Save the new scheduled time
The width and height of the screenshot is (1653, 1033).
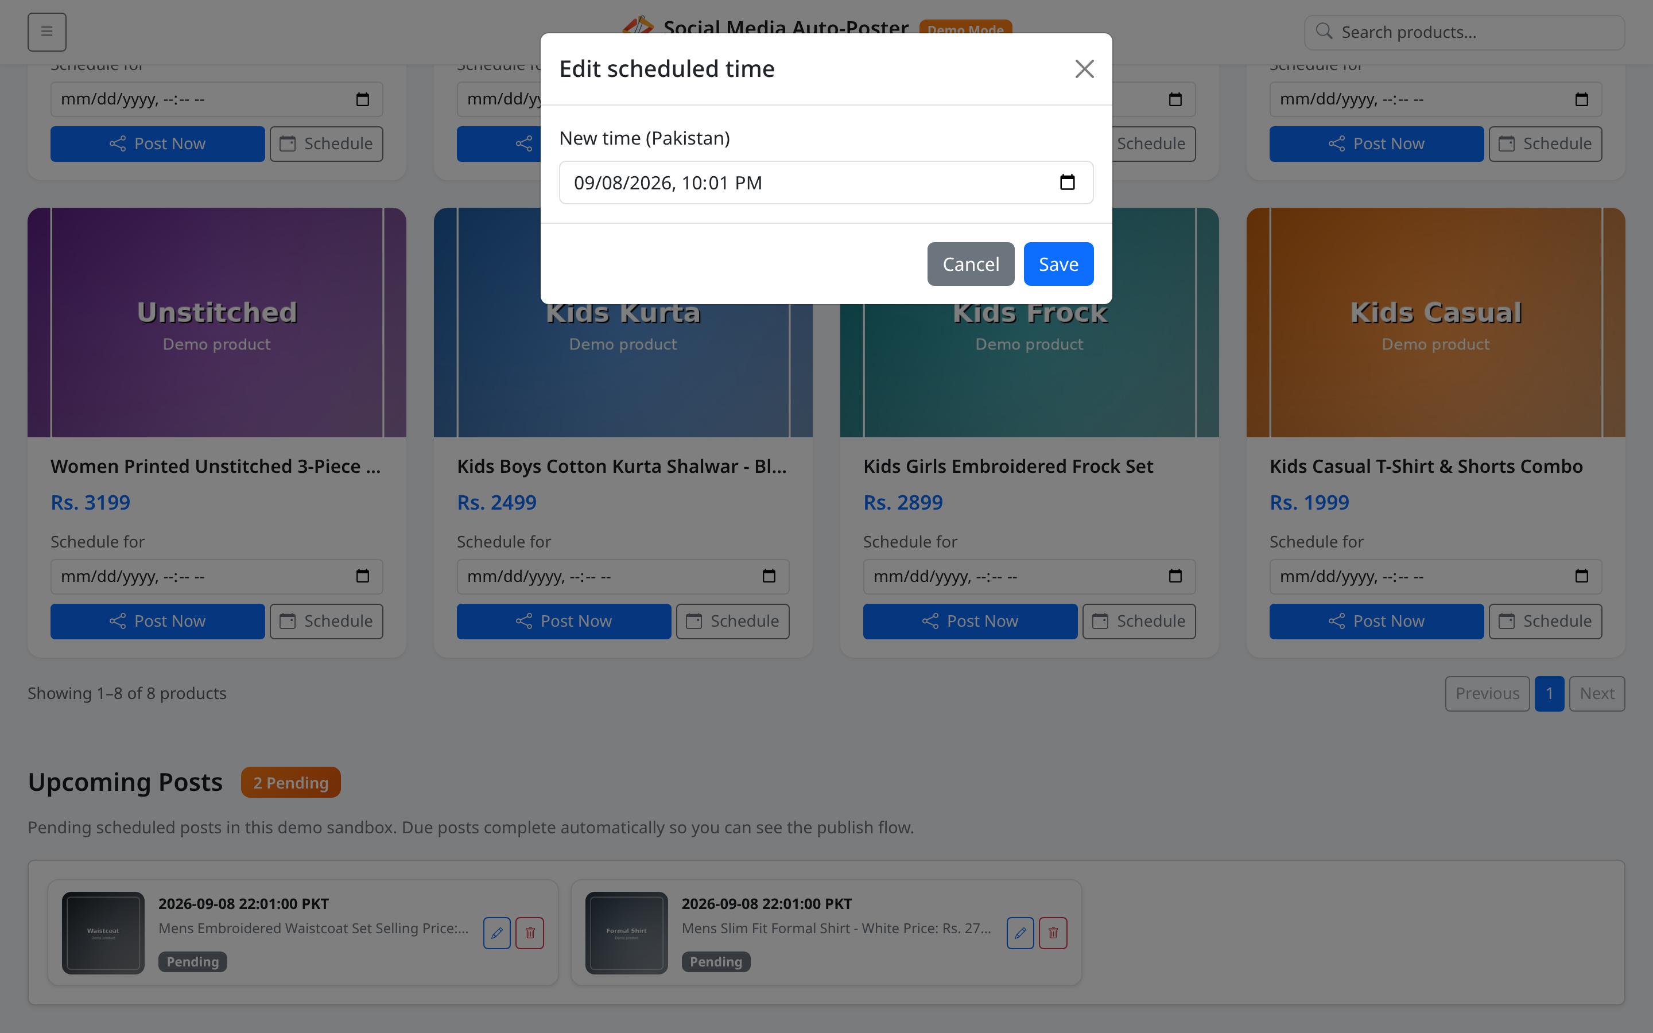pos(1058,264)
